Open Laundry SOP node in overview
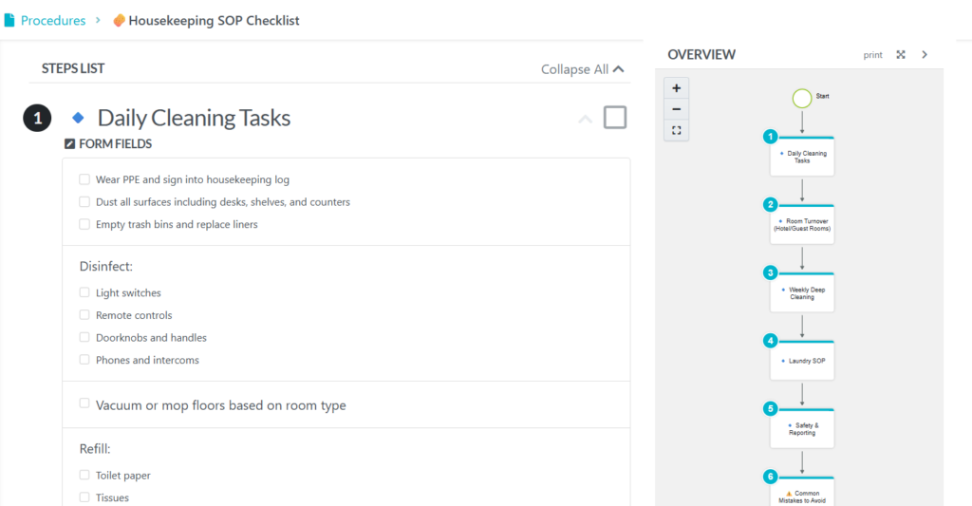The width and height of the screenshot is (972, 506). point(802,361)
